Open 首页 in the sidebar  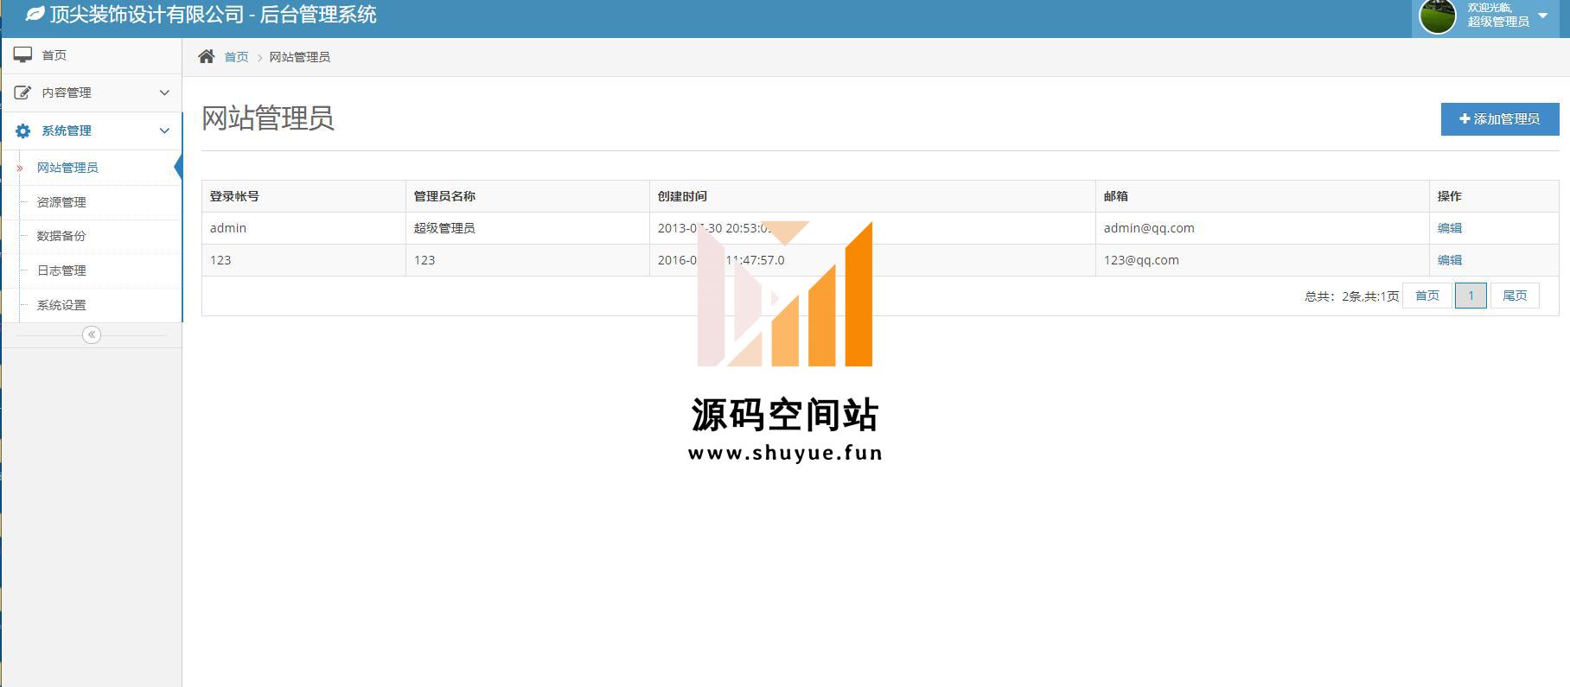(91, 54)
